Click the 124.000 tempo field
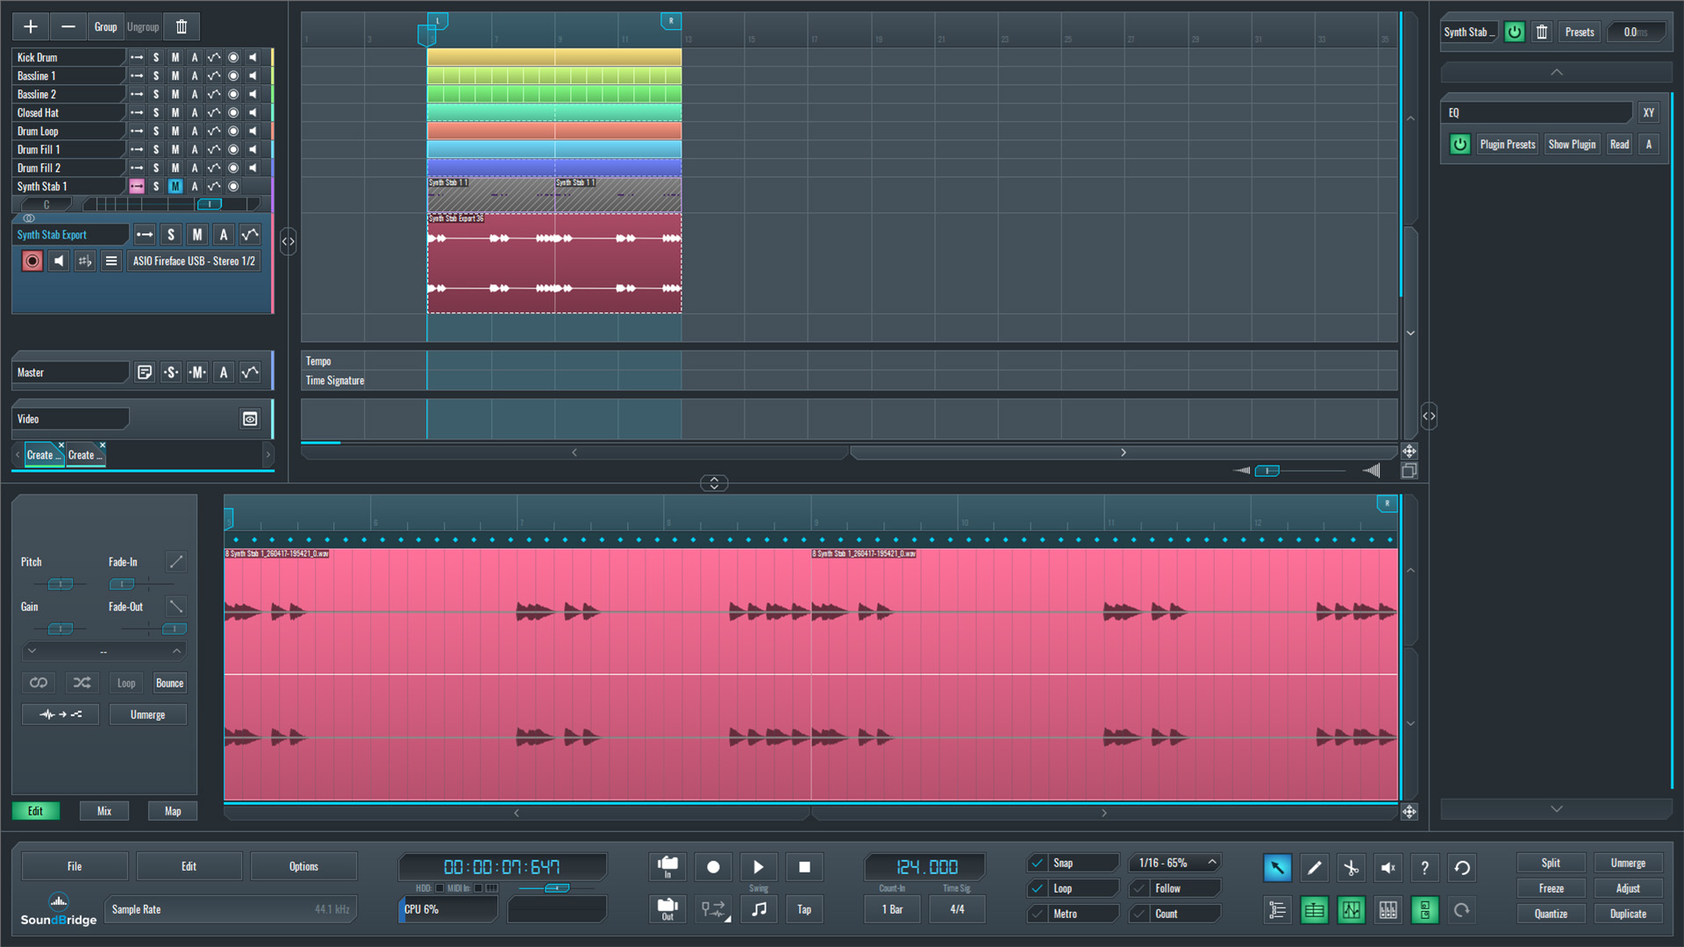 [926, 867]
